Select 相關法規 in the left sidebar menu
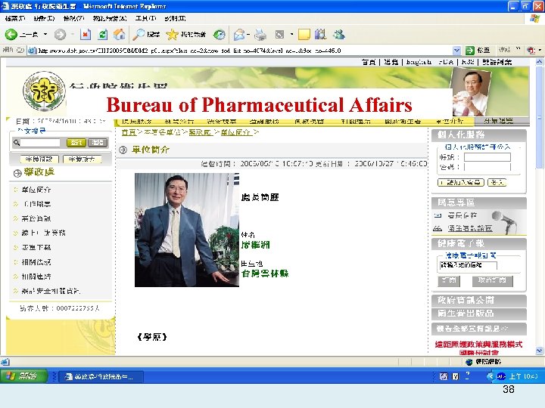The image size is (545, 408). [x=36, y=262]
